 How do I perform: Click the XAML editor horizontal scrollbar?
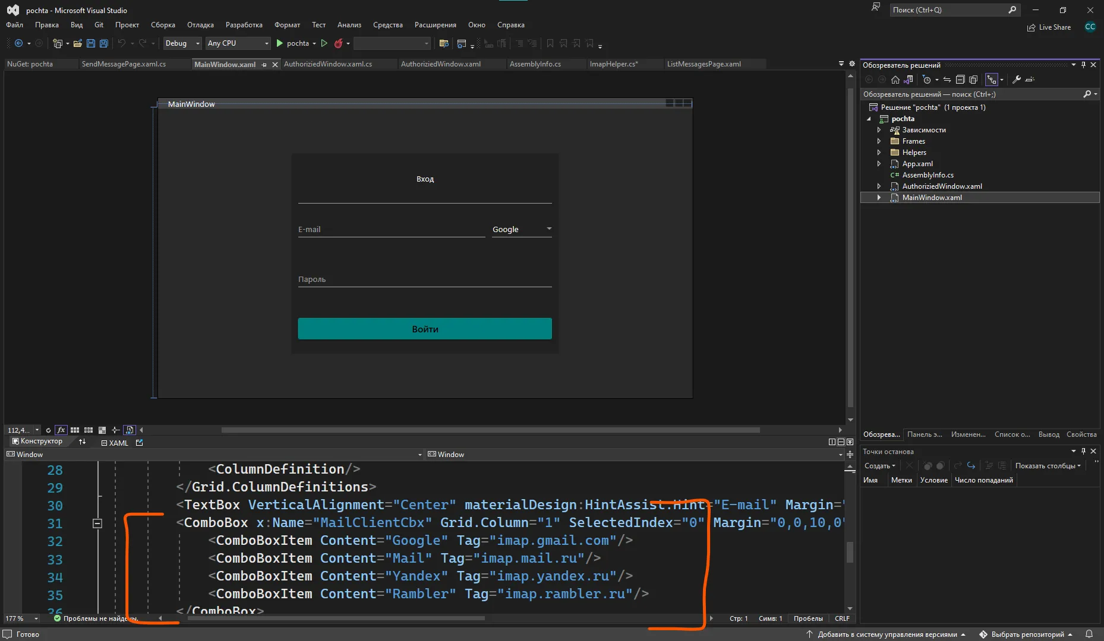pyautogui.click(x=336, y=618)
